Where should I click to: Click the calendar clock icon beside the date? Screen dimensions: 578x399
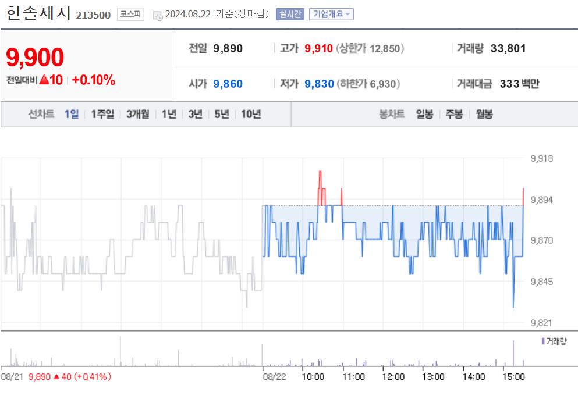tap(157, 16)
